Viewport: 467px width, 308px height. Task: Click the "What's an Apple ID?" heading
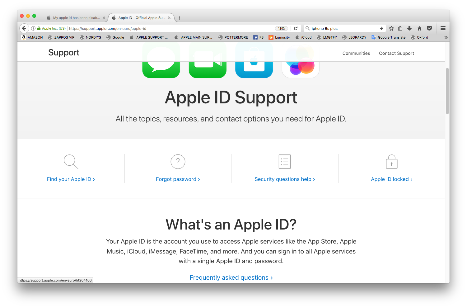click(x=231, y=225)
